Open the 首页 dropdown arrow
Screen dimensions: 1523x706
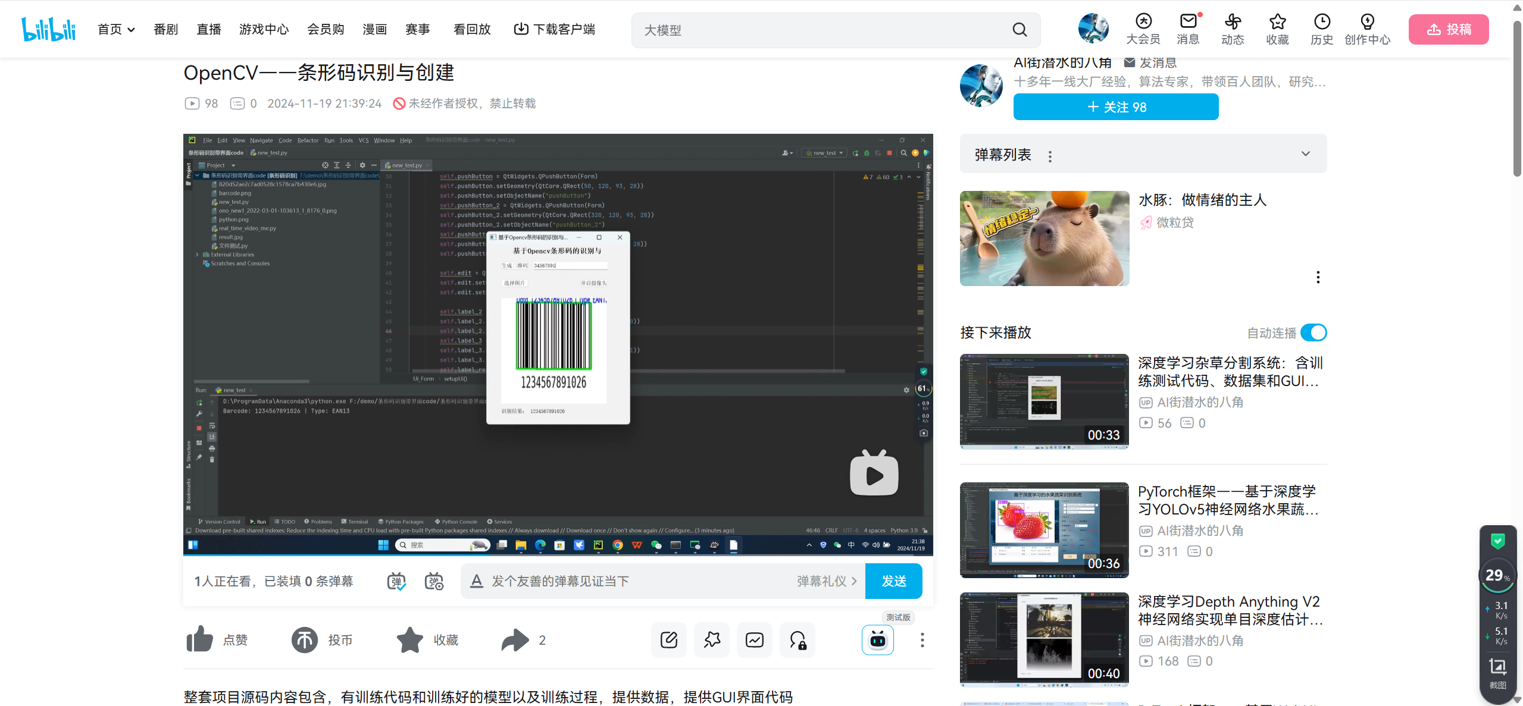point(132,30)
